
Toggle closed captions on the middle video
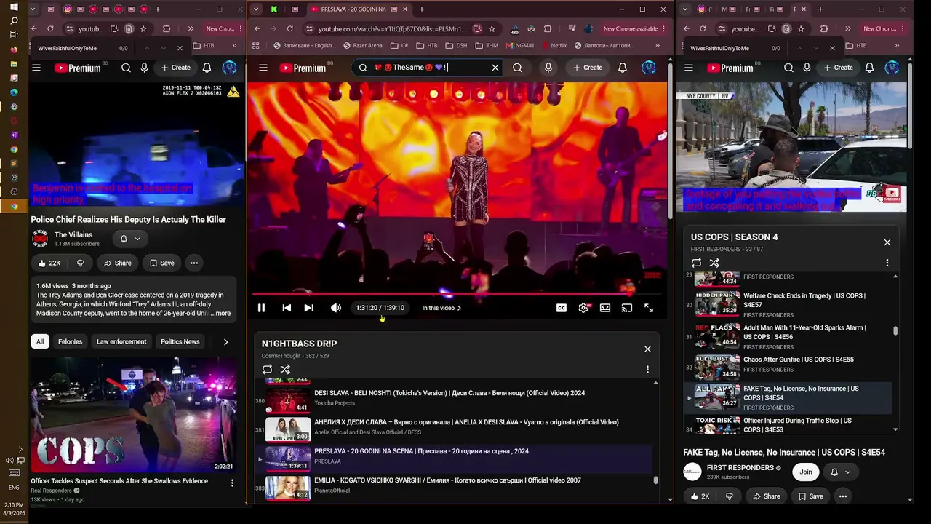coord(562,308)
